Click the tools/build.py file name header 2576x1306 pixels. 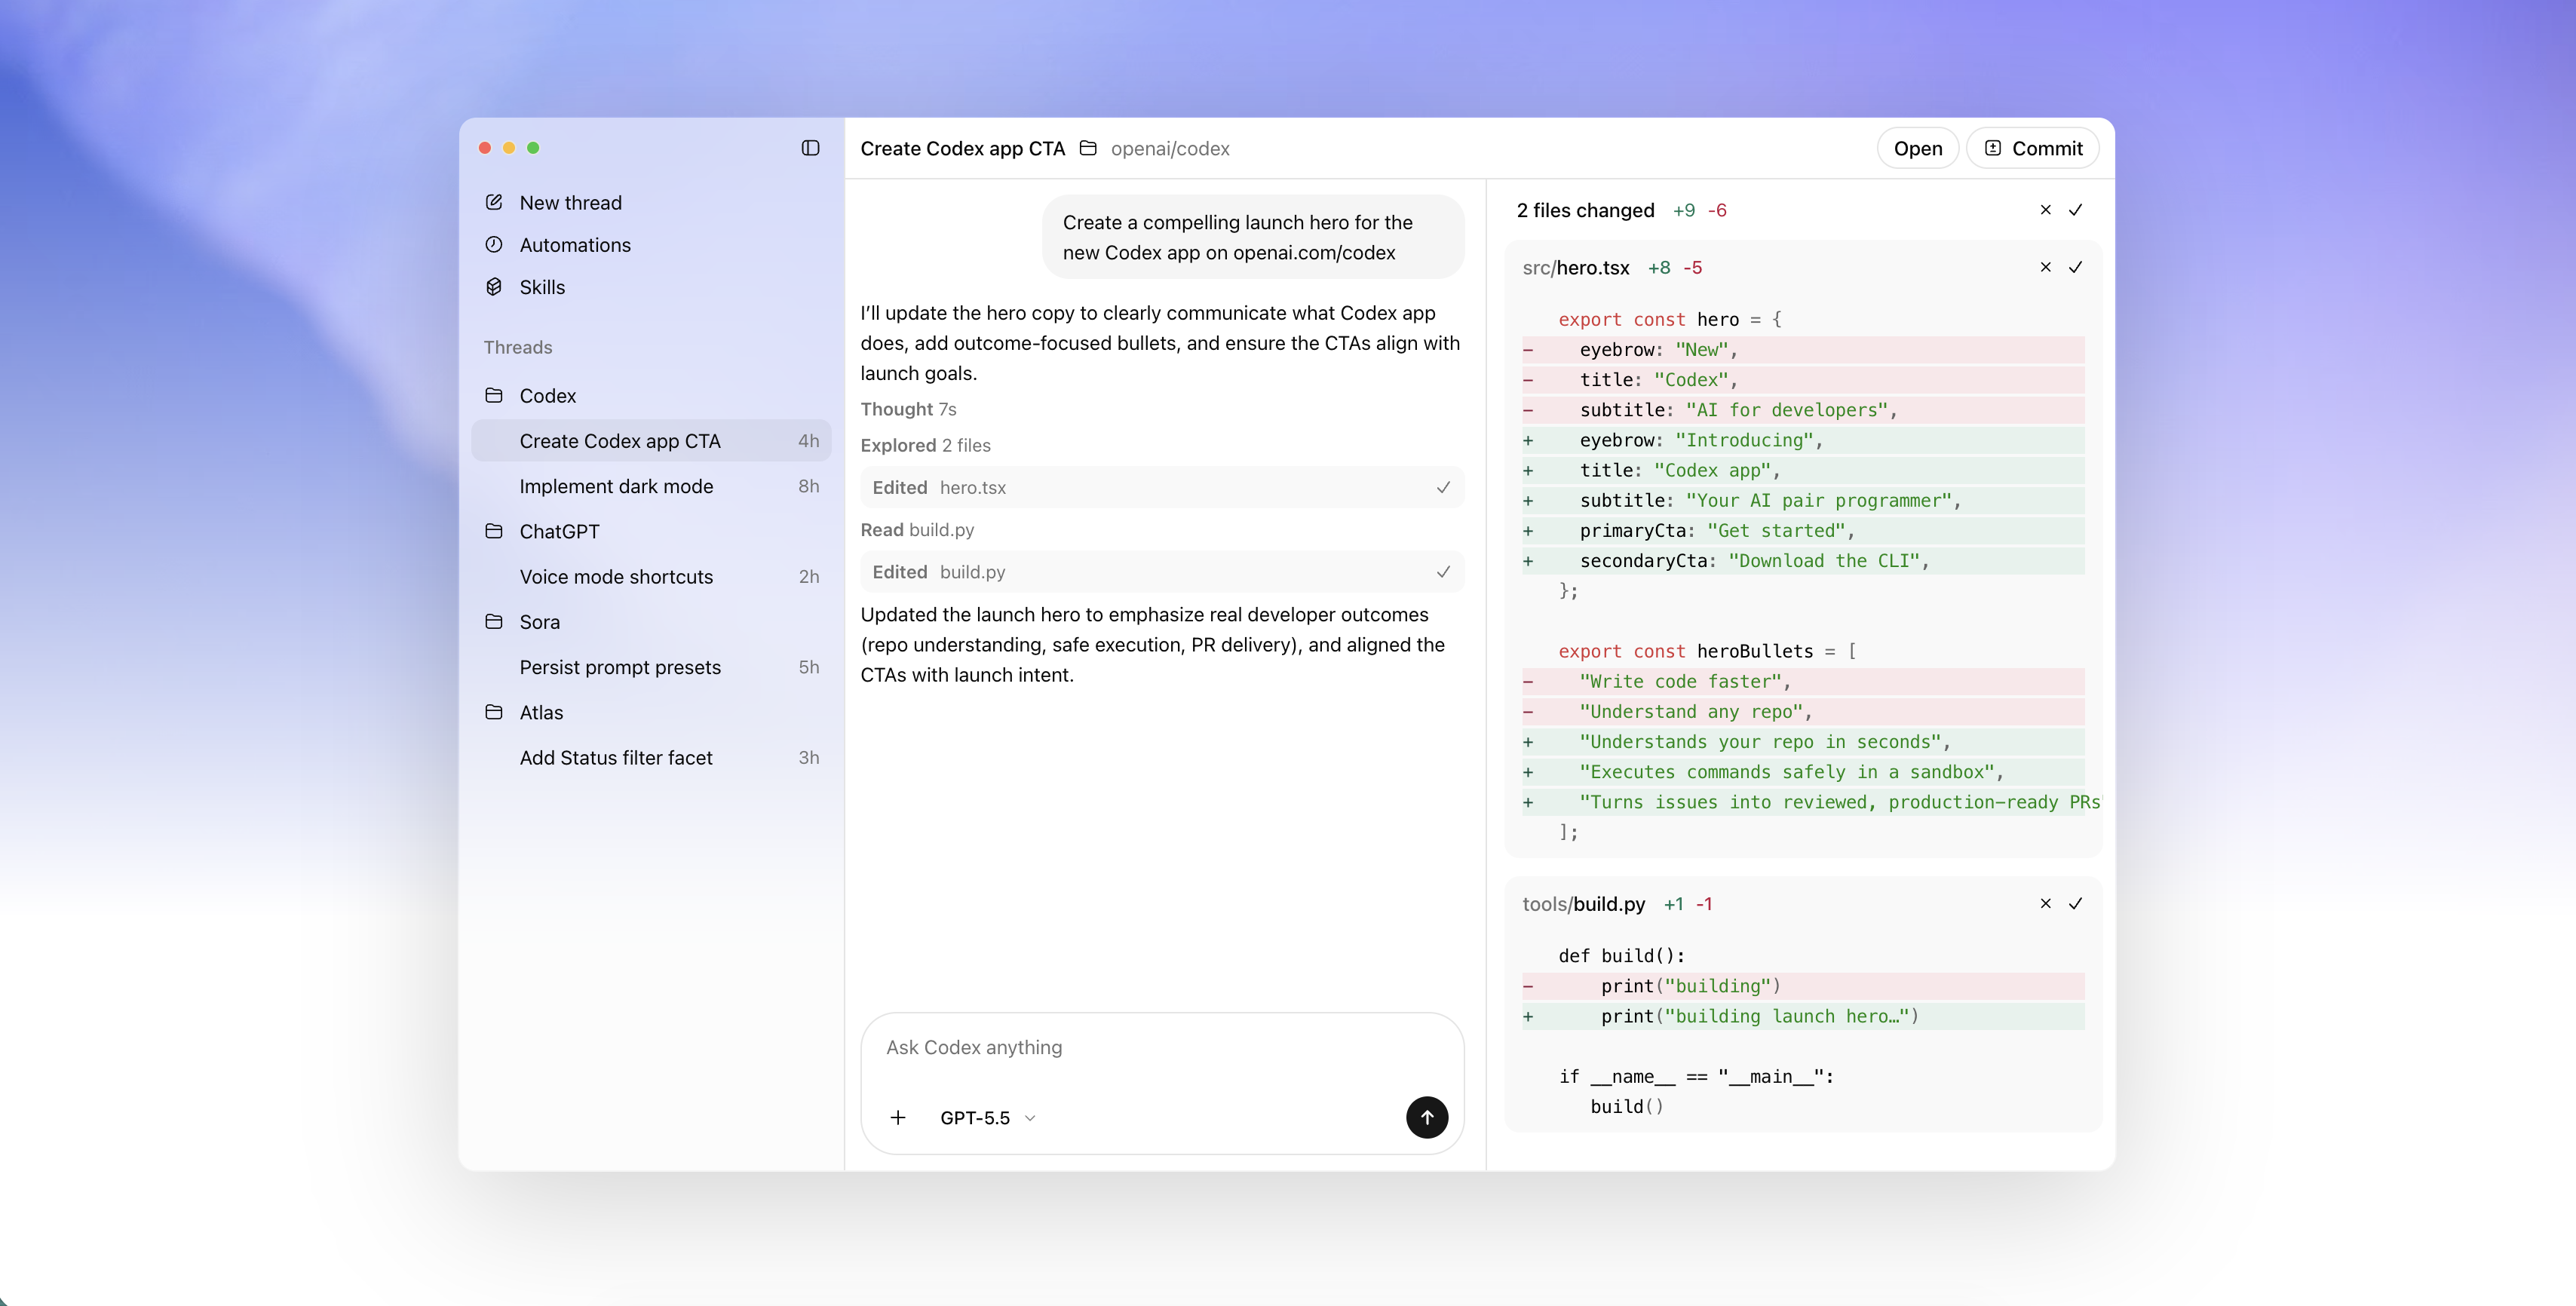pyautogui.click(x=1583, y=904)
